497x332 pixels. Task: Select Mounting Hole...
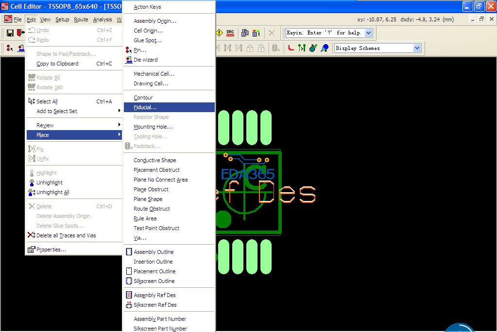click(x=169, y=127)
